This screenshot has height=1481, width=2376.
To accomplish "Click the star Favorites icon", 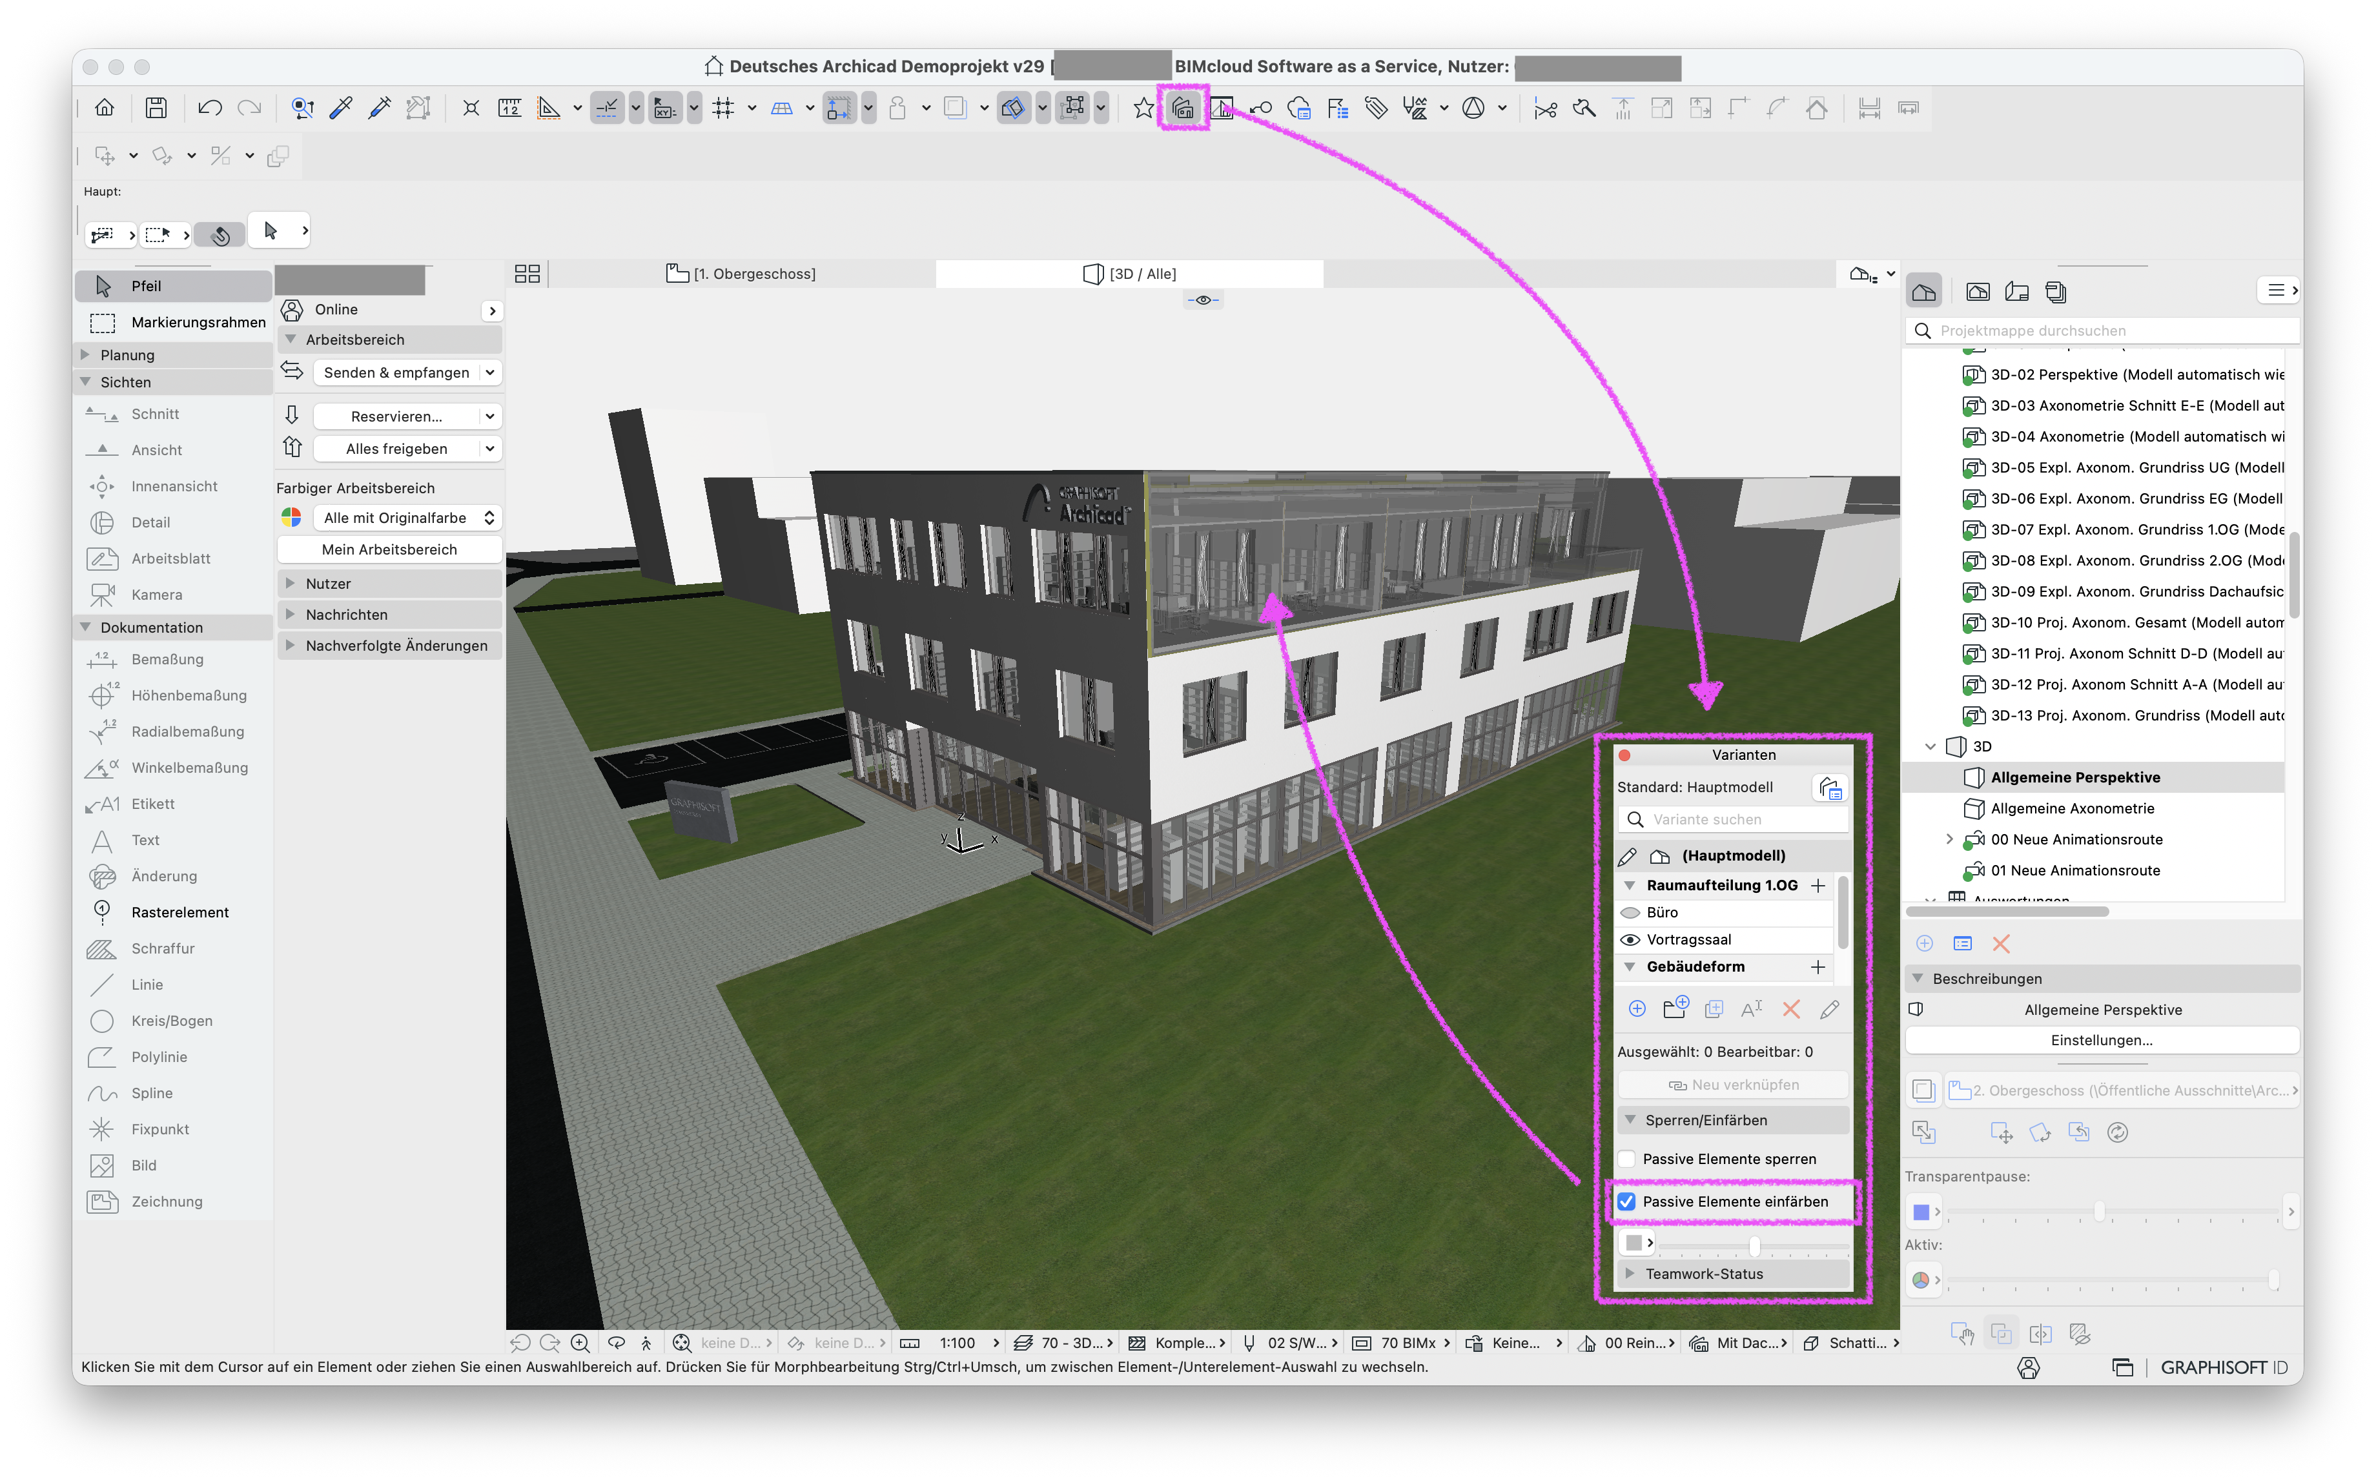I will [1143, 108].
